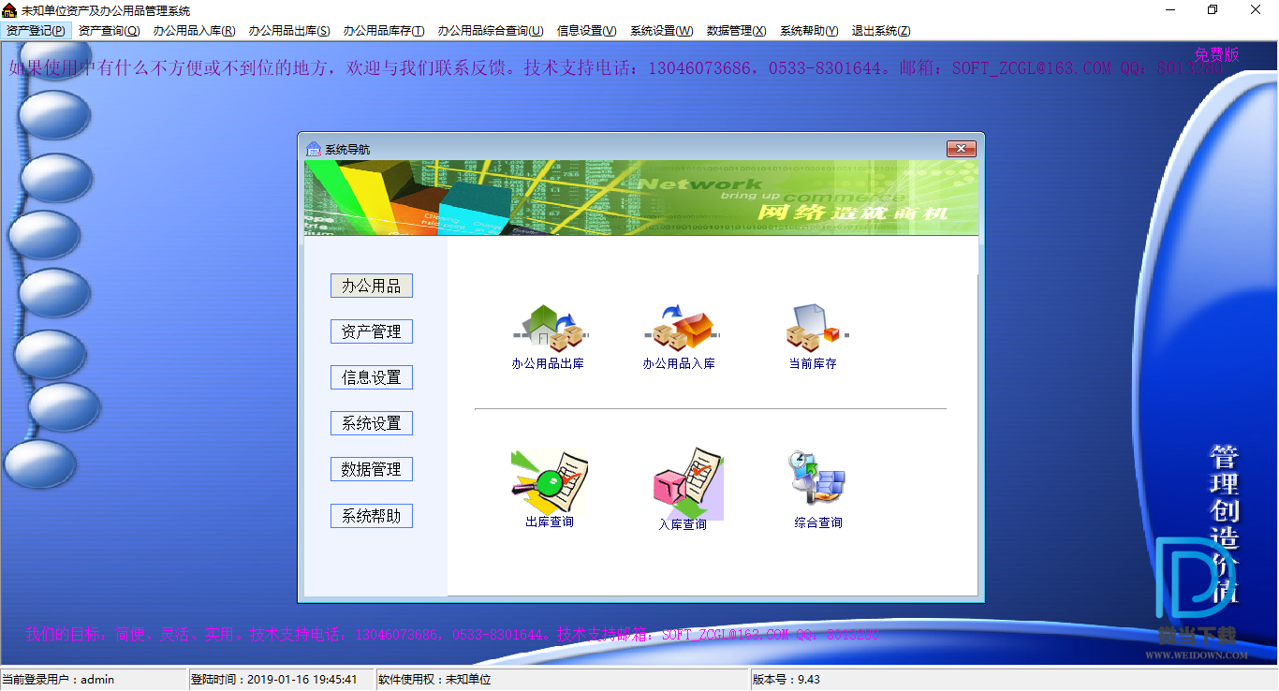Close the 系统导航 dialog
This screenshot has width=1279, height=691.
coord(962,149)
